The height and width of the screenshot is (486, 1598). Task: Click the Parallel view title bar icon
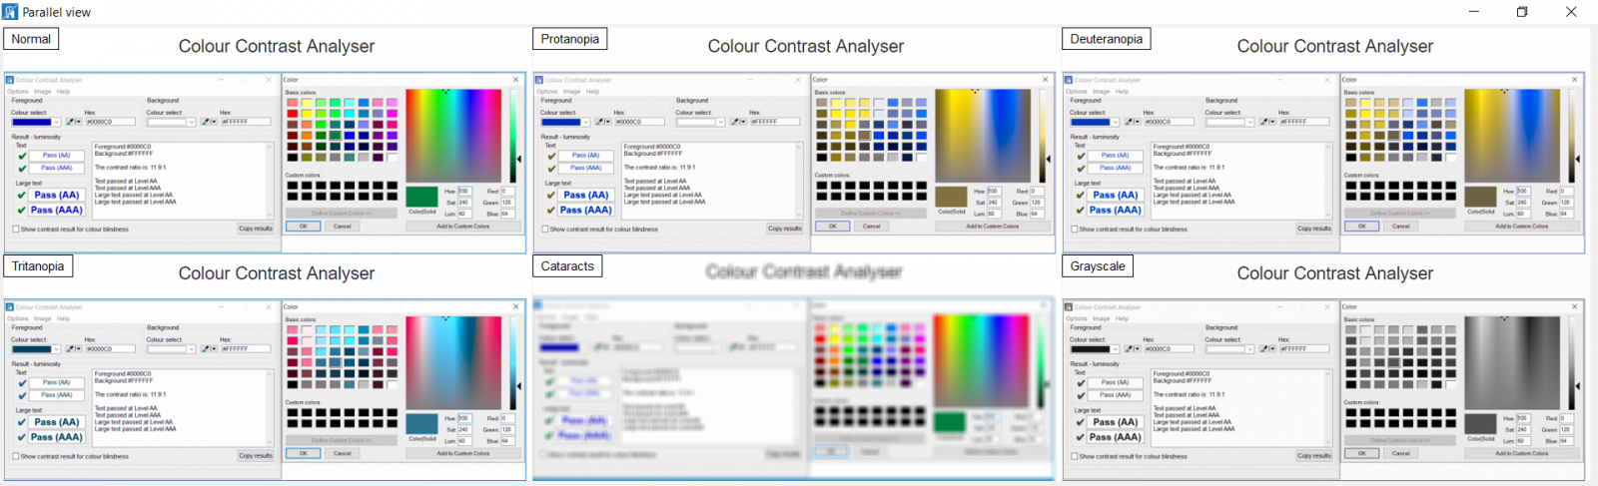[x=10, y=12]
